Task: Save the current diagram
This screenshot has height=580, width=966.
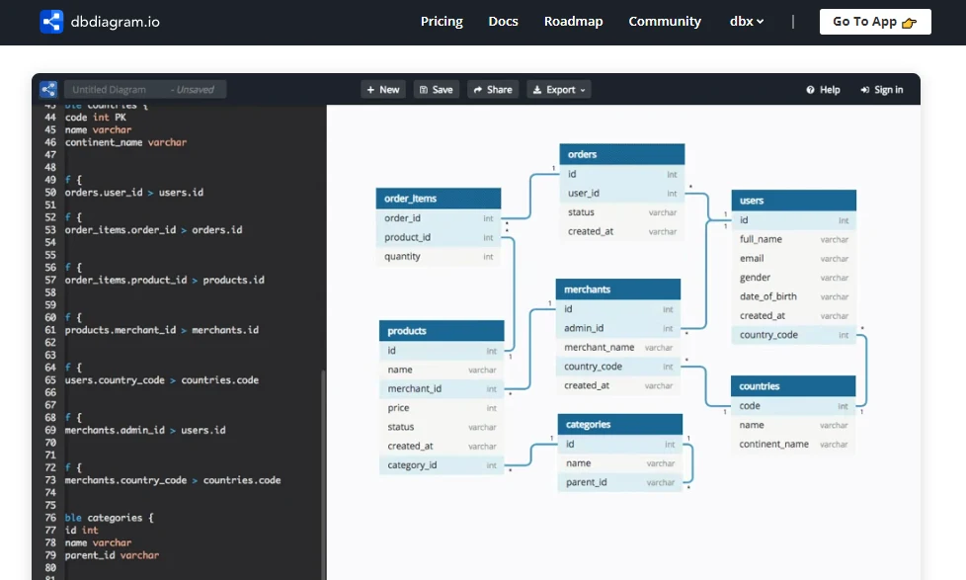Action: tap(437, 89)
